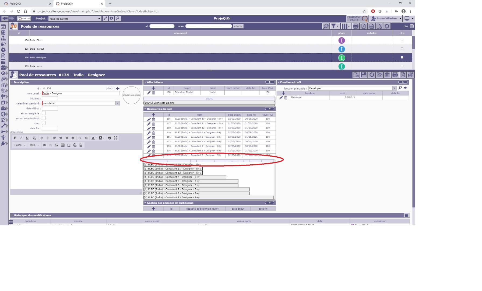482x291 pixels.
Task: Edit the Developer cost row
Action: tap(281, 98)
